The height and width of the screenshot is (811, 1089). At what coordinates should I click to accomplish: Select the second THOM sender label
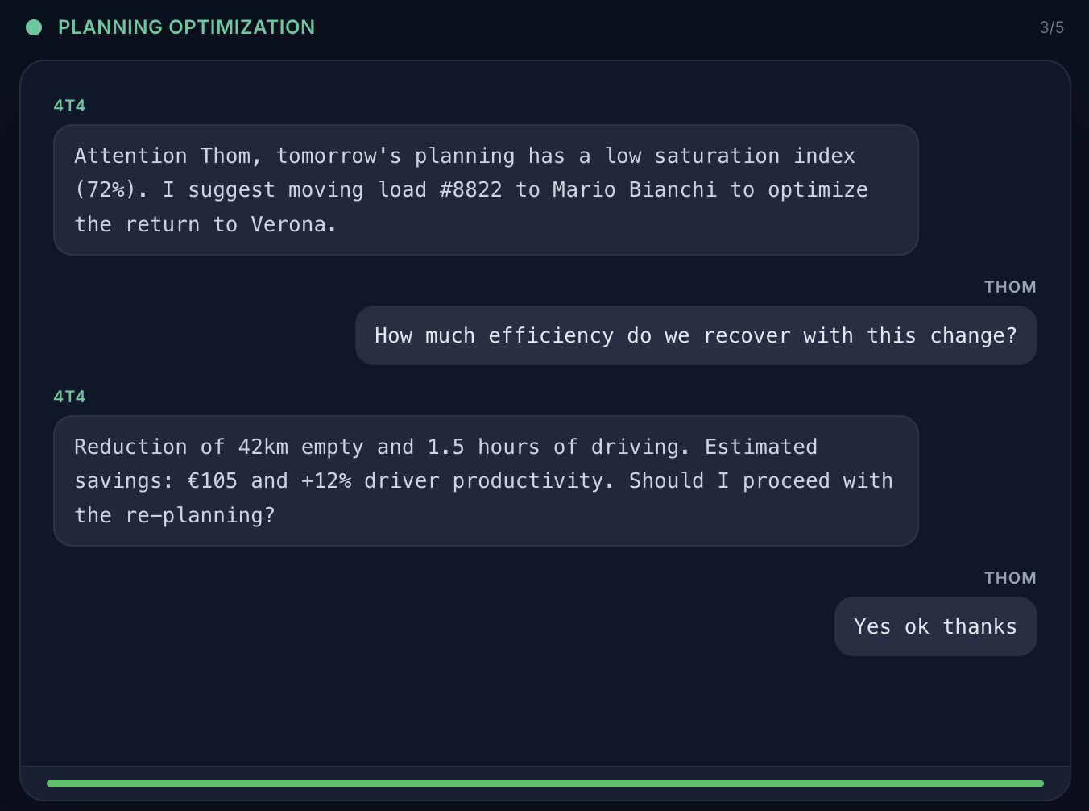click(x=1010, y=578)
